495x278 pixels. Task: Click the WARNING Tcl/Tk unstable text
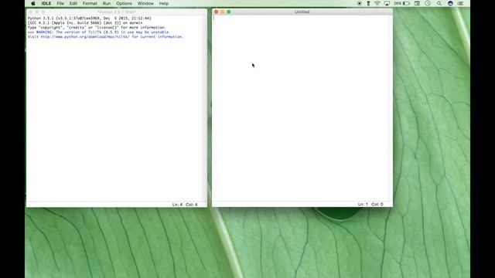(103, 32)
